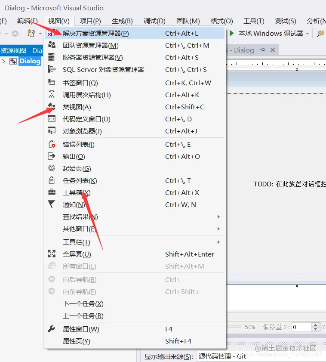Choose 类视图(A) menu entry
This screenshot has height=362, width=326.
tap(135, 107)
